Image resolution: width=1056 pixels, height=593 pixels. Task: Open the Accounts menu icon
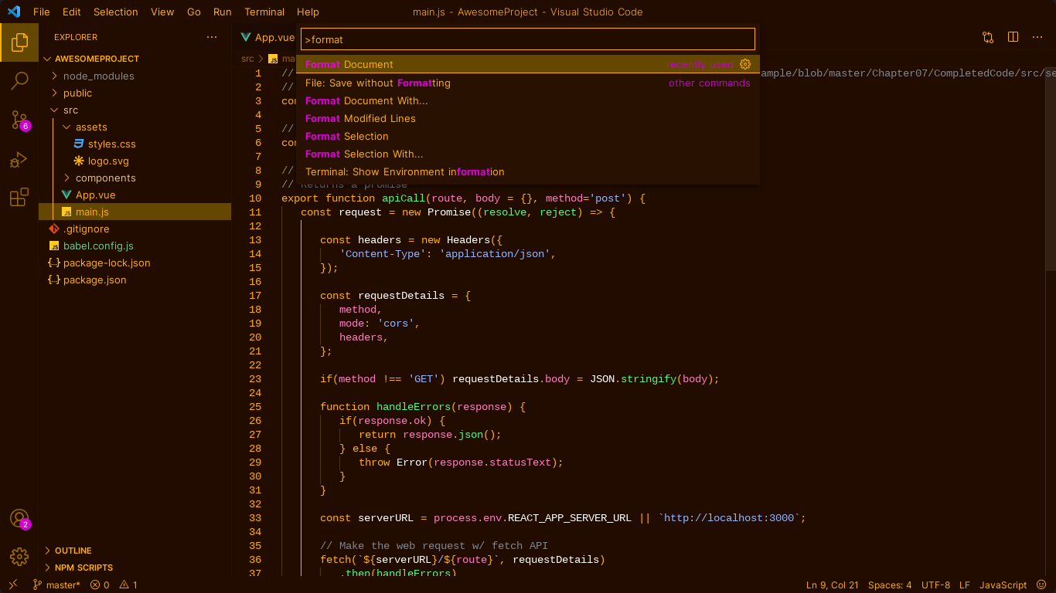(19, 518)
